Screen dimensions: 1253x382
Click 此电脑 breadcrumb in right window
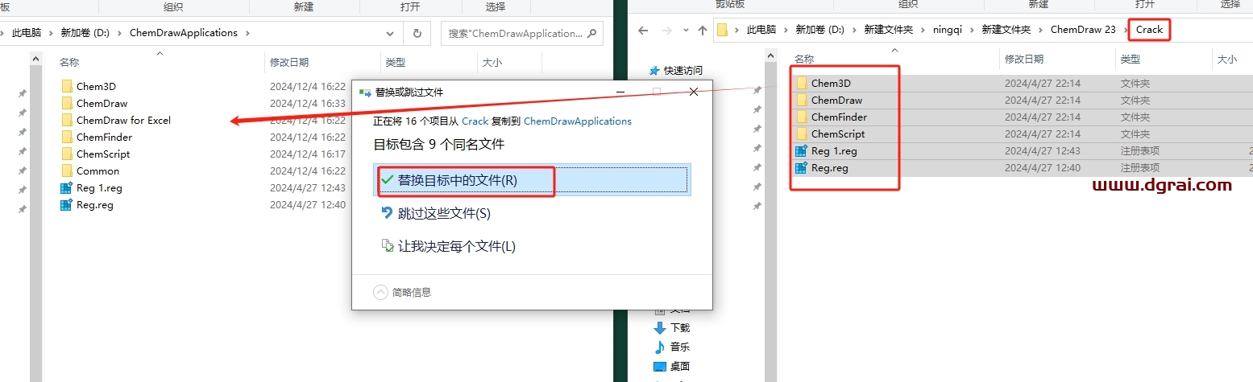pos(761,30)
